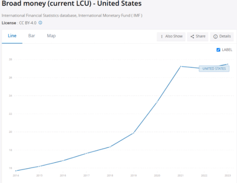
Task: Open the Details info button
Action: tap(222, 36)
